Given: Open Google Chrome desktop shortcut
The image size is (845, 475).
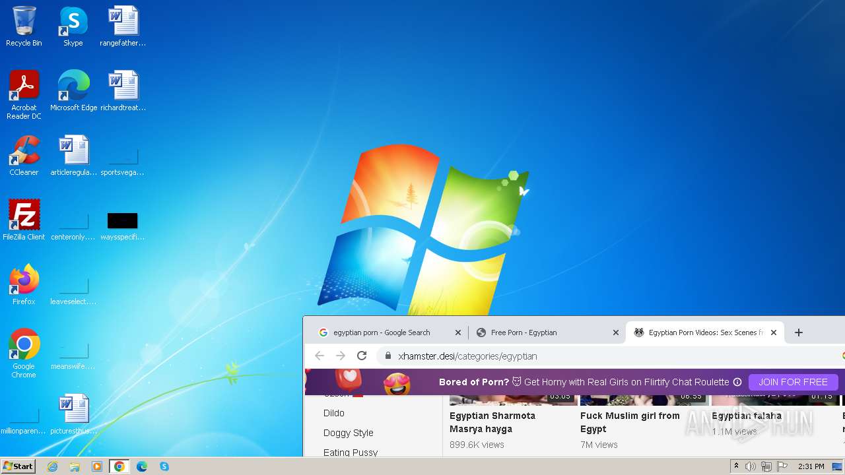Looking at the screenshot, I should pos(24,354).
